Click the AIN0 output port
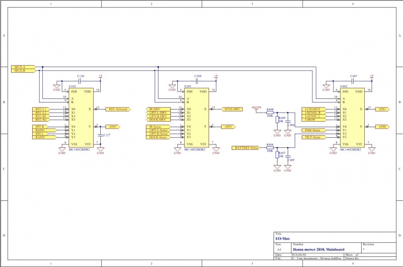Image resolution: width=403 pixels, height=267 pixels. [382, 126]
